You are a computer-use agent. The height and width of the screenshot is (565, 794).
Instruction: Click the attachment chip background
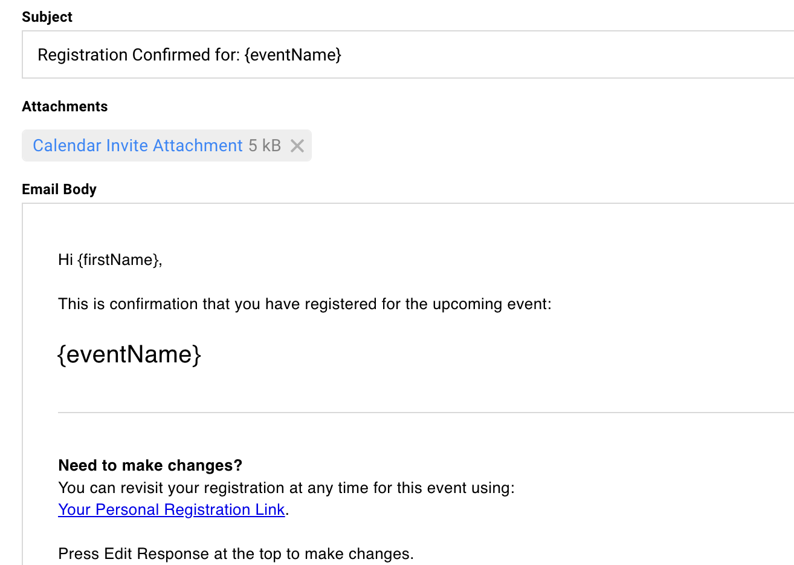click(166, 145)
